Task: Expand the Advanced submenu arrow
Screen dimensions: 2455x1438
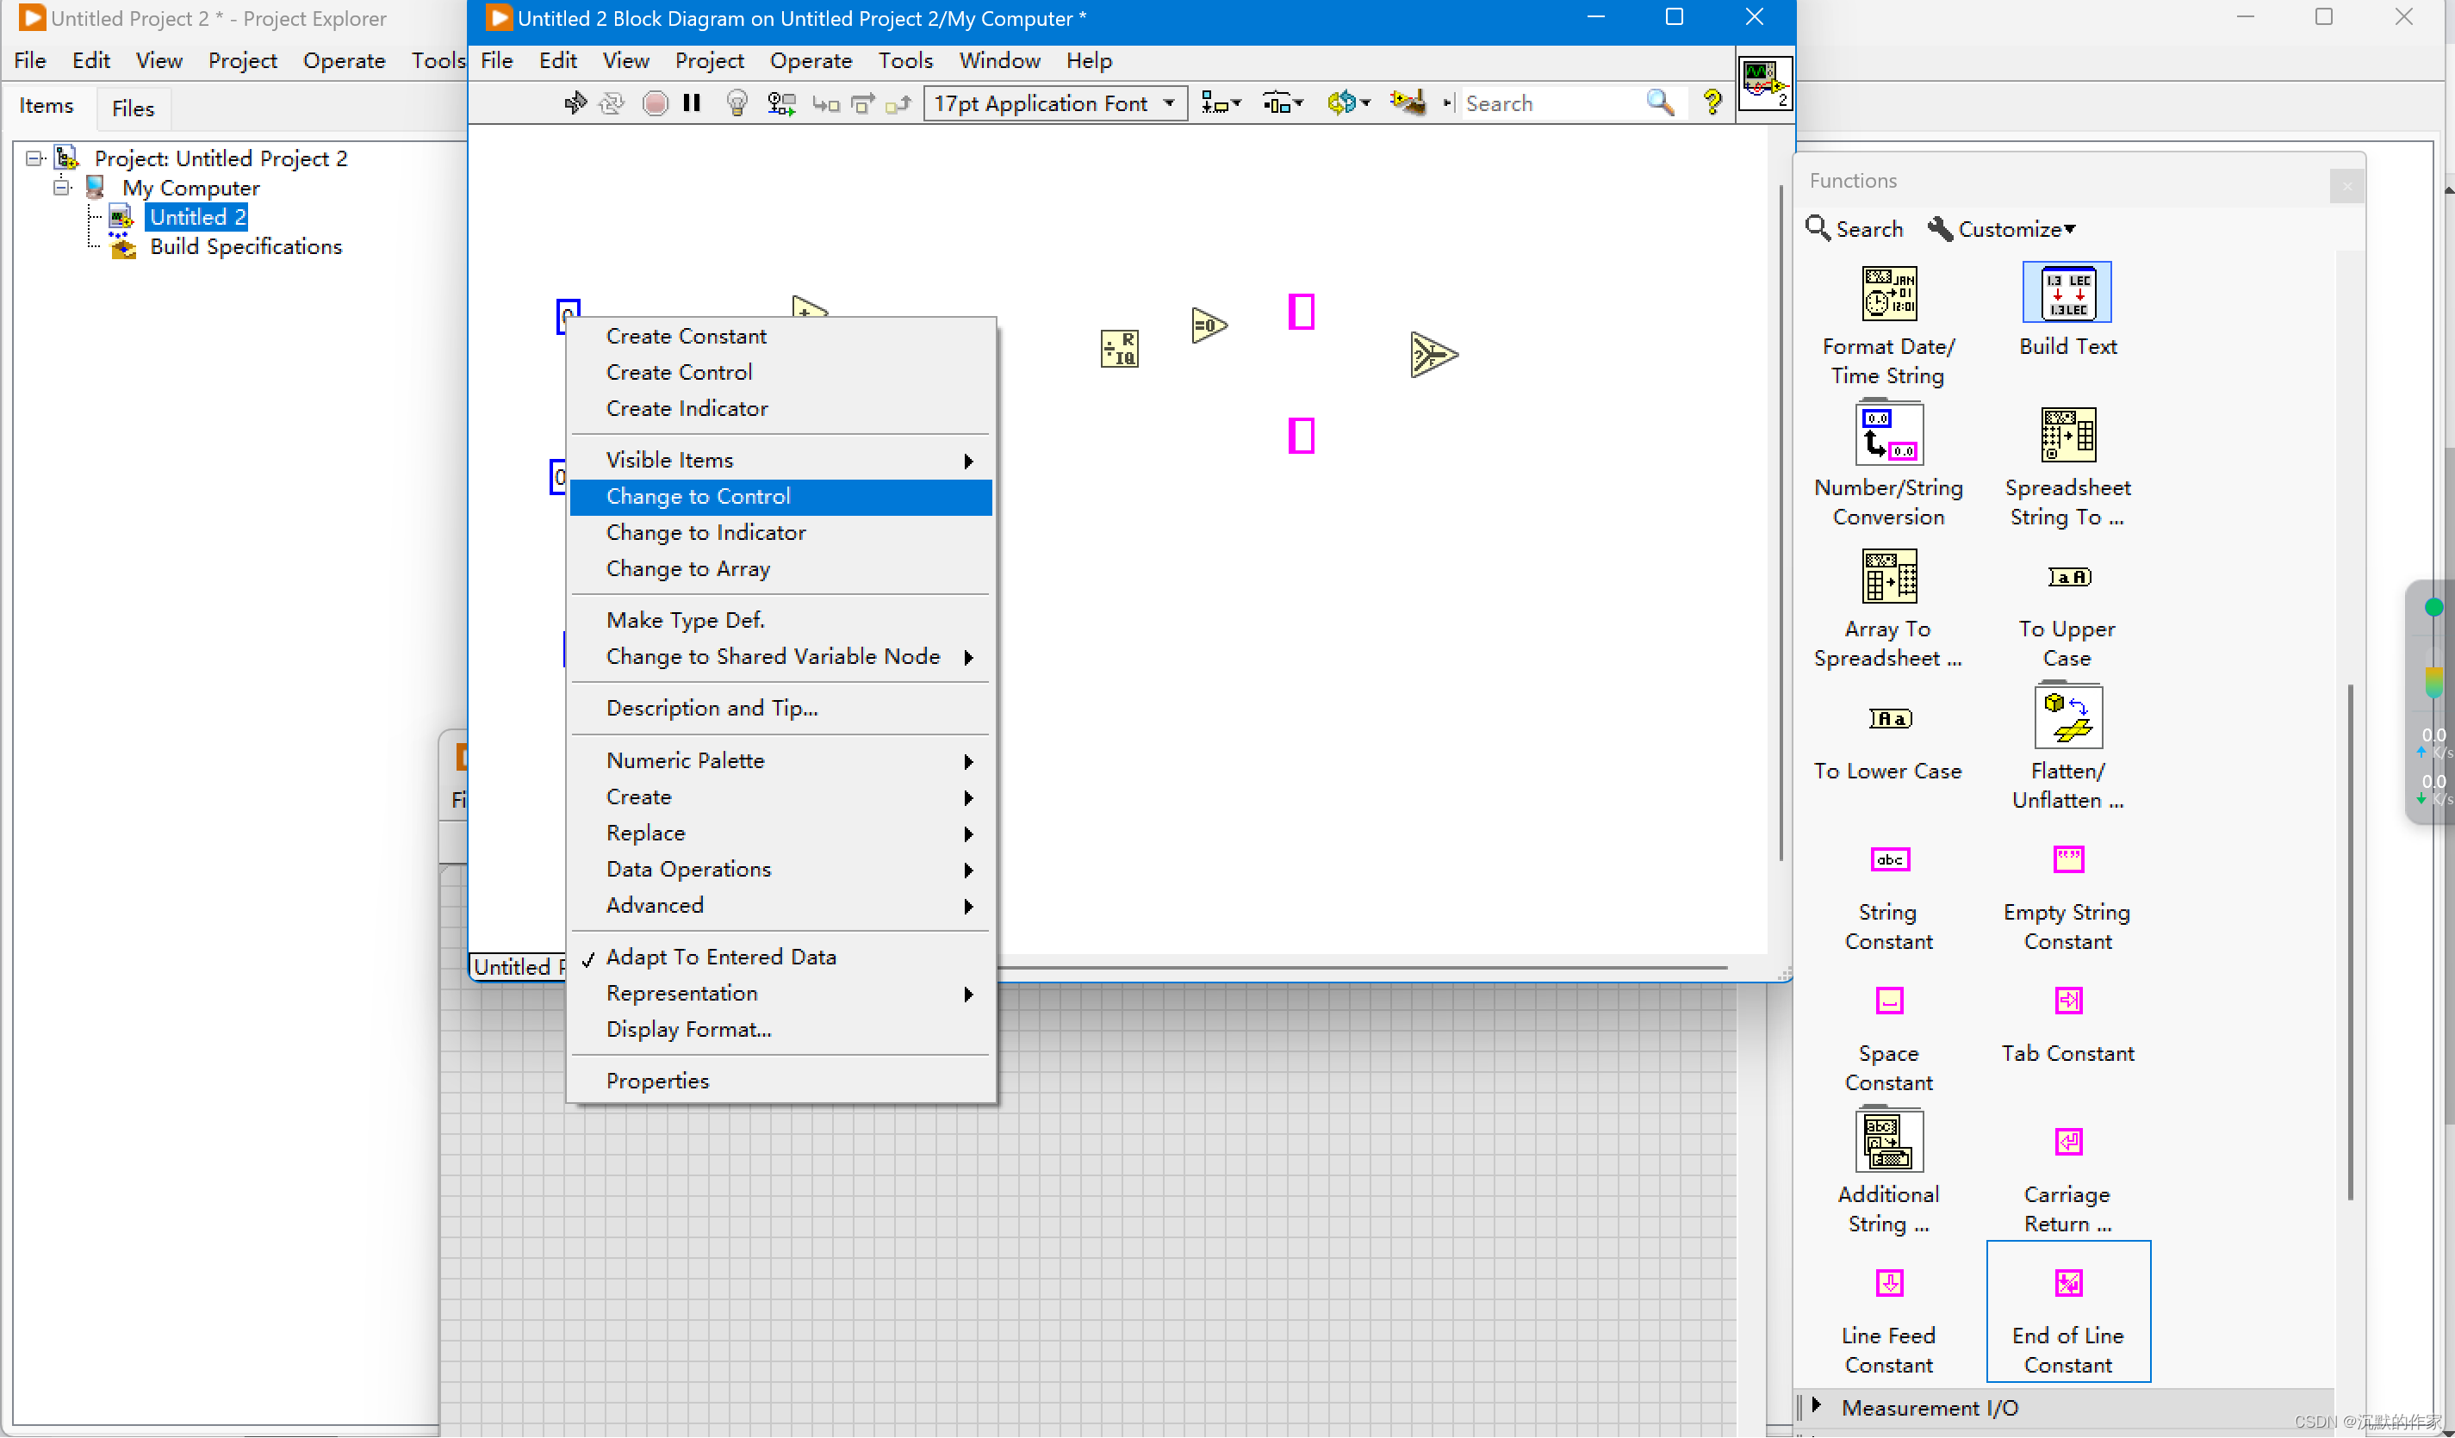Action: [x=971, y=904]
